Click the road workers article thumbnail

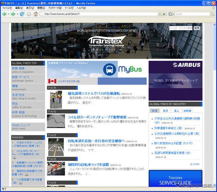(x=56, y=99)
